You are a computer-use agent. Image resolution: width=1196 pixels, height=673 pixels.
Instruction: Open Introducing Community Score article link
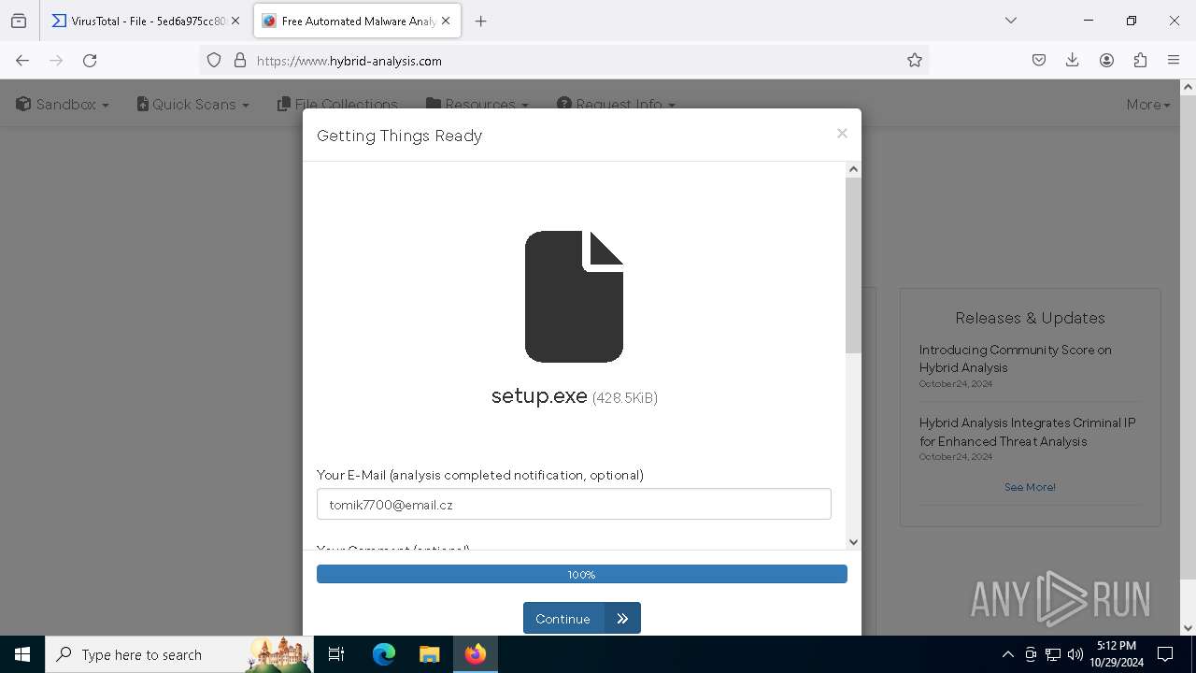[x=1015, y=358]
